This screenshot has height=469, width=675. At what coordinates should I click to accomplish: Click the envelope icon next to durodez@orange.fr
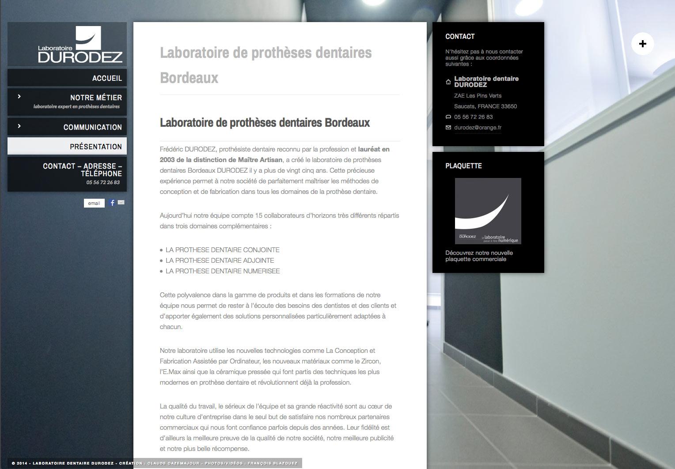click(x=448, y=128)
